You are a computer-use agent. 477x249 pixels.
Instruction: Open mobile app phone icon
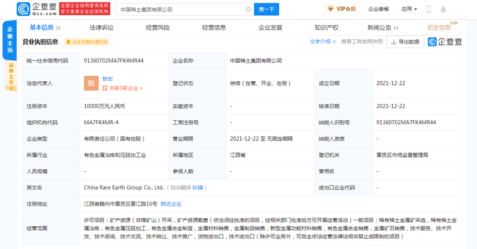[429, 9]
